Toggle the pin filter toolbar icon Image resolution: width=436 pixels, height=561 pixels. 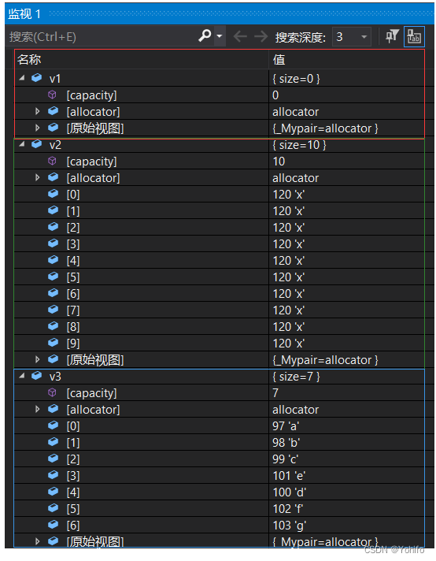pos(392,36)
